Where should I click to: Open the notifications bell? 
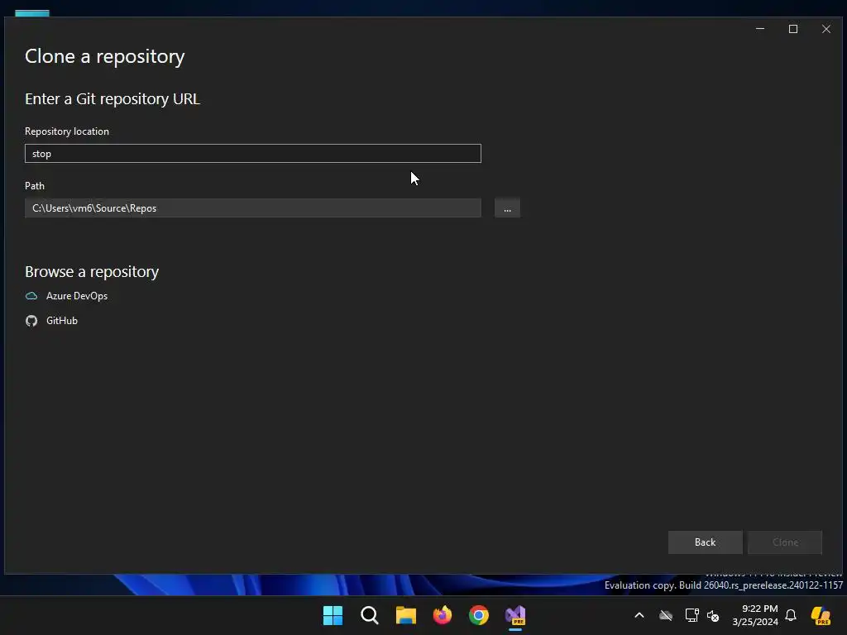[791, 615]
